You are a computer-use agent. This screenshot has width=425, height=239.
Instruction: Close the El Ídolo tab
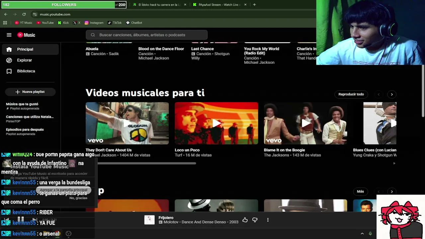click(185, 5)
